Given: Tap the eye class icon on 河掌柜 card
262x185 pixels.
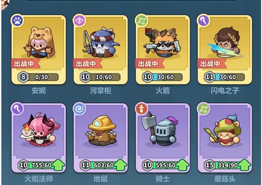Looking at the screenshot, I should pyautogui.click(x=79, y=21).
